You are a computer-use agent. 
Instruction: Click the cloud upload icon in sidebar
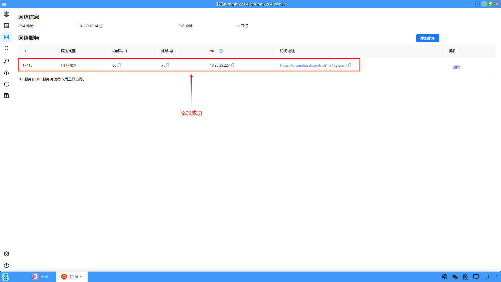(x=6, y=73)
